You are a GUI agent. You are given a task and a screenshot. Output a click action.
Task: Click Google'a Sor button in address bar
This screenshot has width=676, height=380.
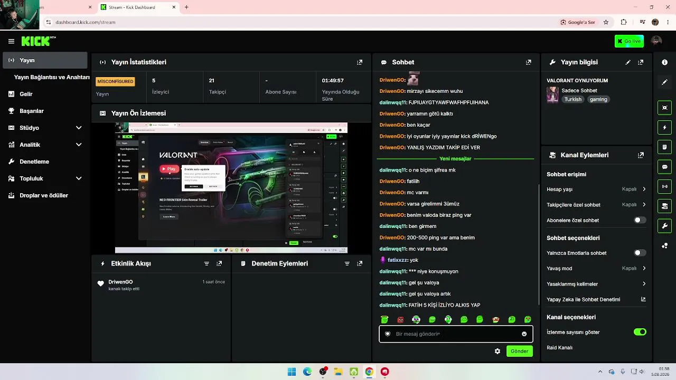577,22
